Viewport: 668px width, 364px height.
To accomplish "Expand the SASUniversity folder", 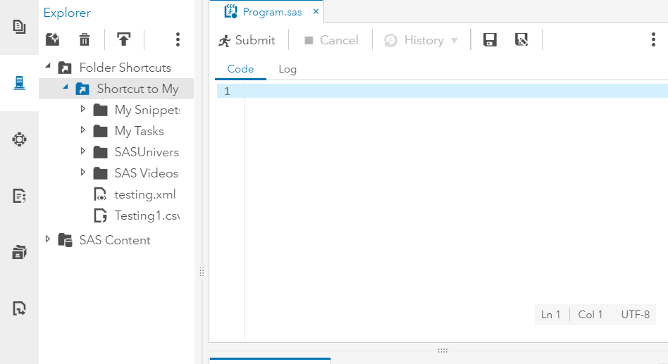I will click(x=82, y=151).
